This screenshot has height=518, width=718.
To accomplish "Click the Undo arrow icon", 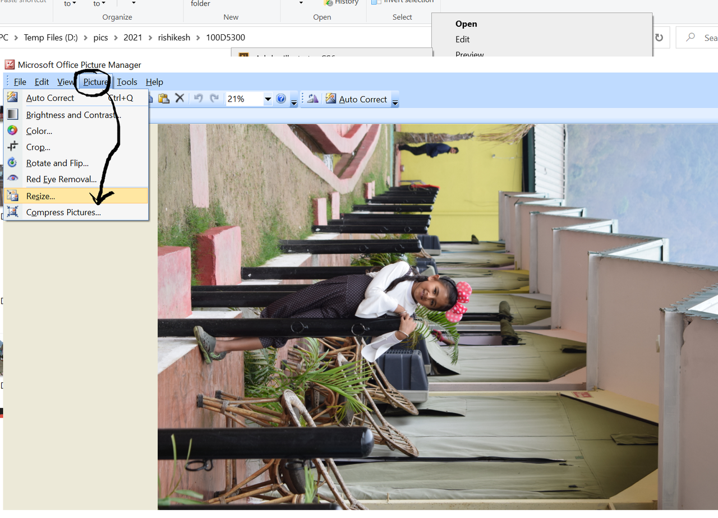I will tap(198, 99).
